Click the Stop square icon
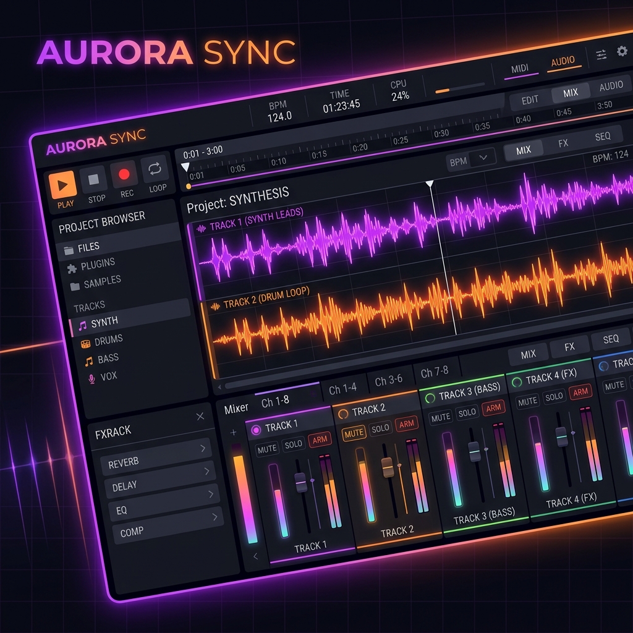Screen dimensions: 633x633 coord(94,179)
